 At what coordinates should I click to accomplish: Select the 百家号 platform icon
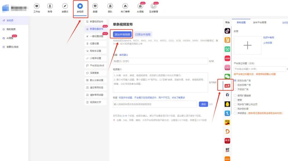click(x=227, y=95)
